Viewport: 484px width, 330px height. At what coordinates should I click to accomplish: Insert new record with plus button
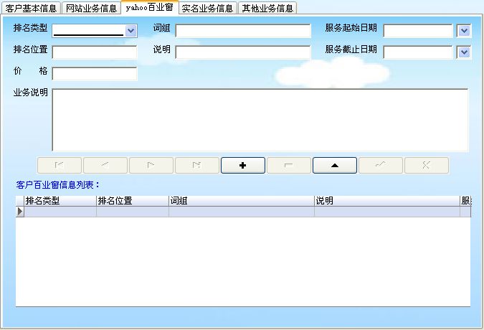pyautogui.click(x=243, y=165)
